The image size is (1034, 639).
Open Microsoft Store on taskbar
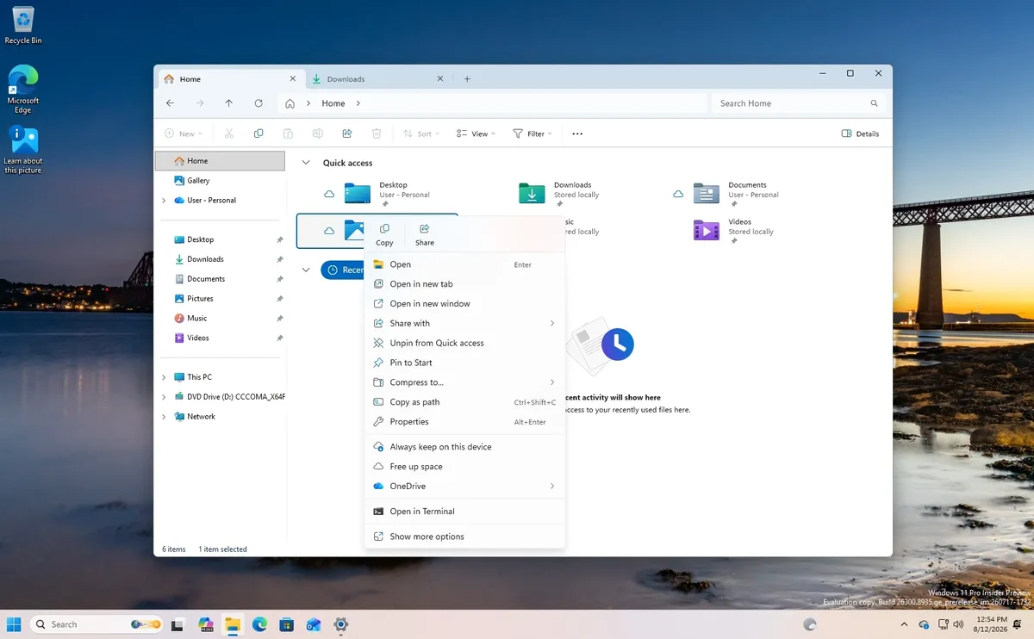click(286, 624)
